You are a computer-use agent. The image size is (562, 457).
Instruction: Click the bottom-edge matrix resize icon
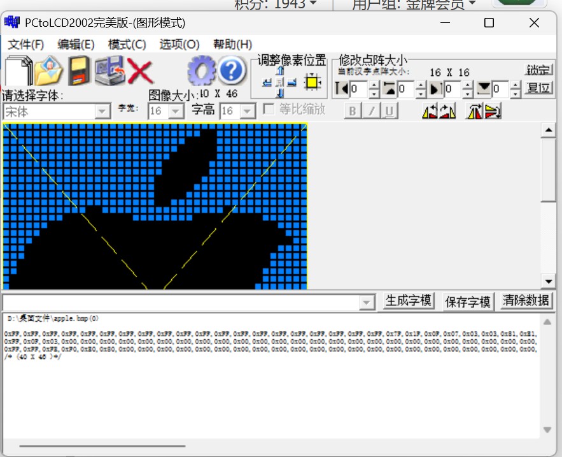point(484,89)
